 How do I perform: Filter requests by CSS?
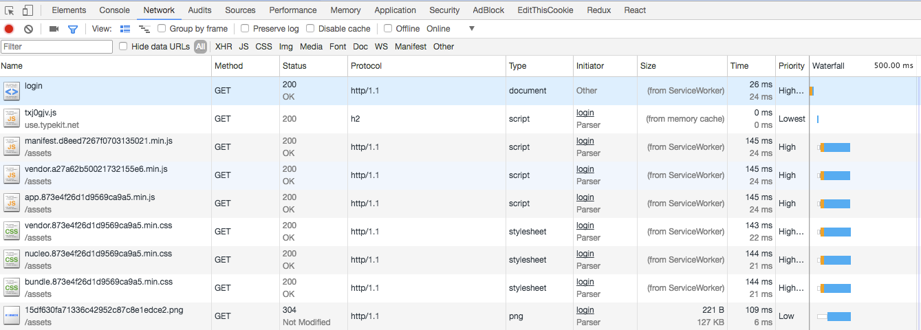pos(263,47)
